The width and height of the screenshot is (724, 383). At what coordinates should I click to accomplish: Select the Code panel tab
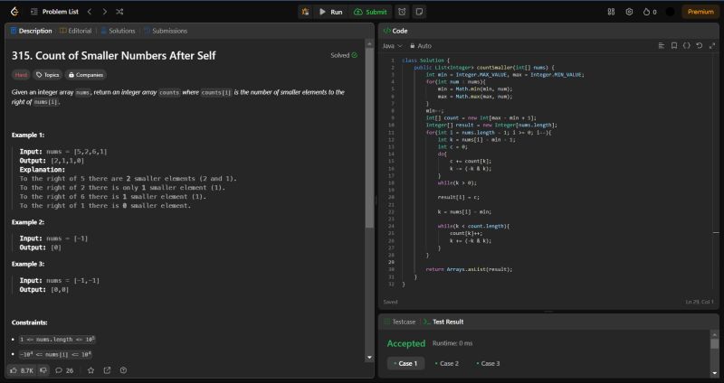tap(395, 31)
